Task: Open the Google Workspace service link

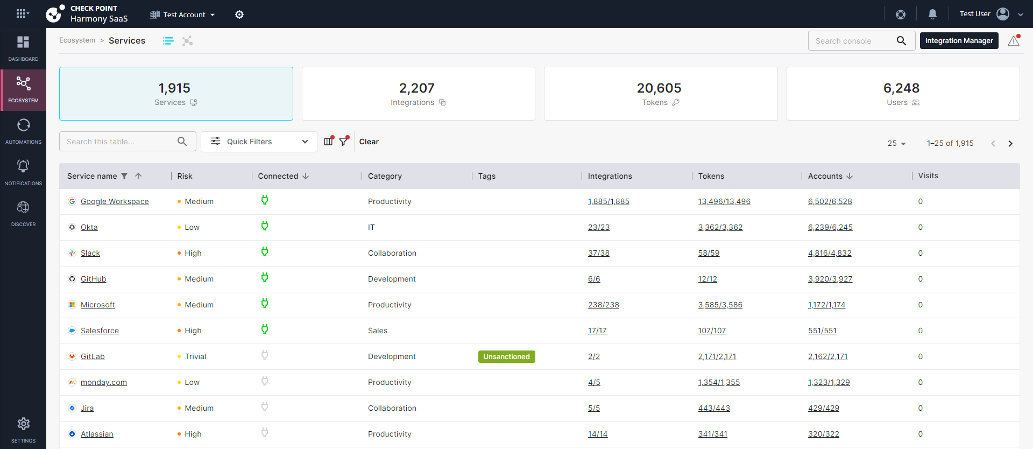Action: 115,201
